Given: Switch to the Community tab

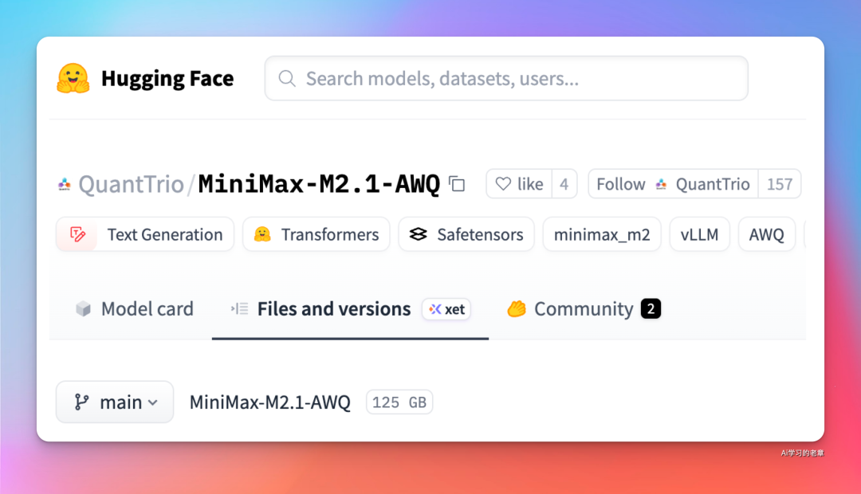Looking at the screenshot, I should pos(581,308).
